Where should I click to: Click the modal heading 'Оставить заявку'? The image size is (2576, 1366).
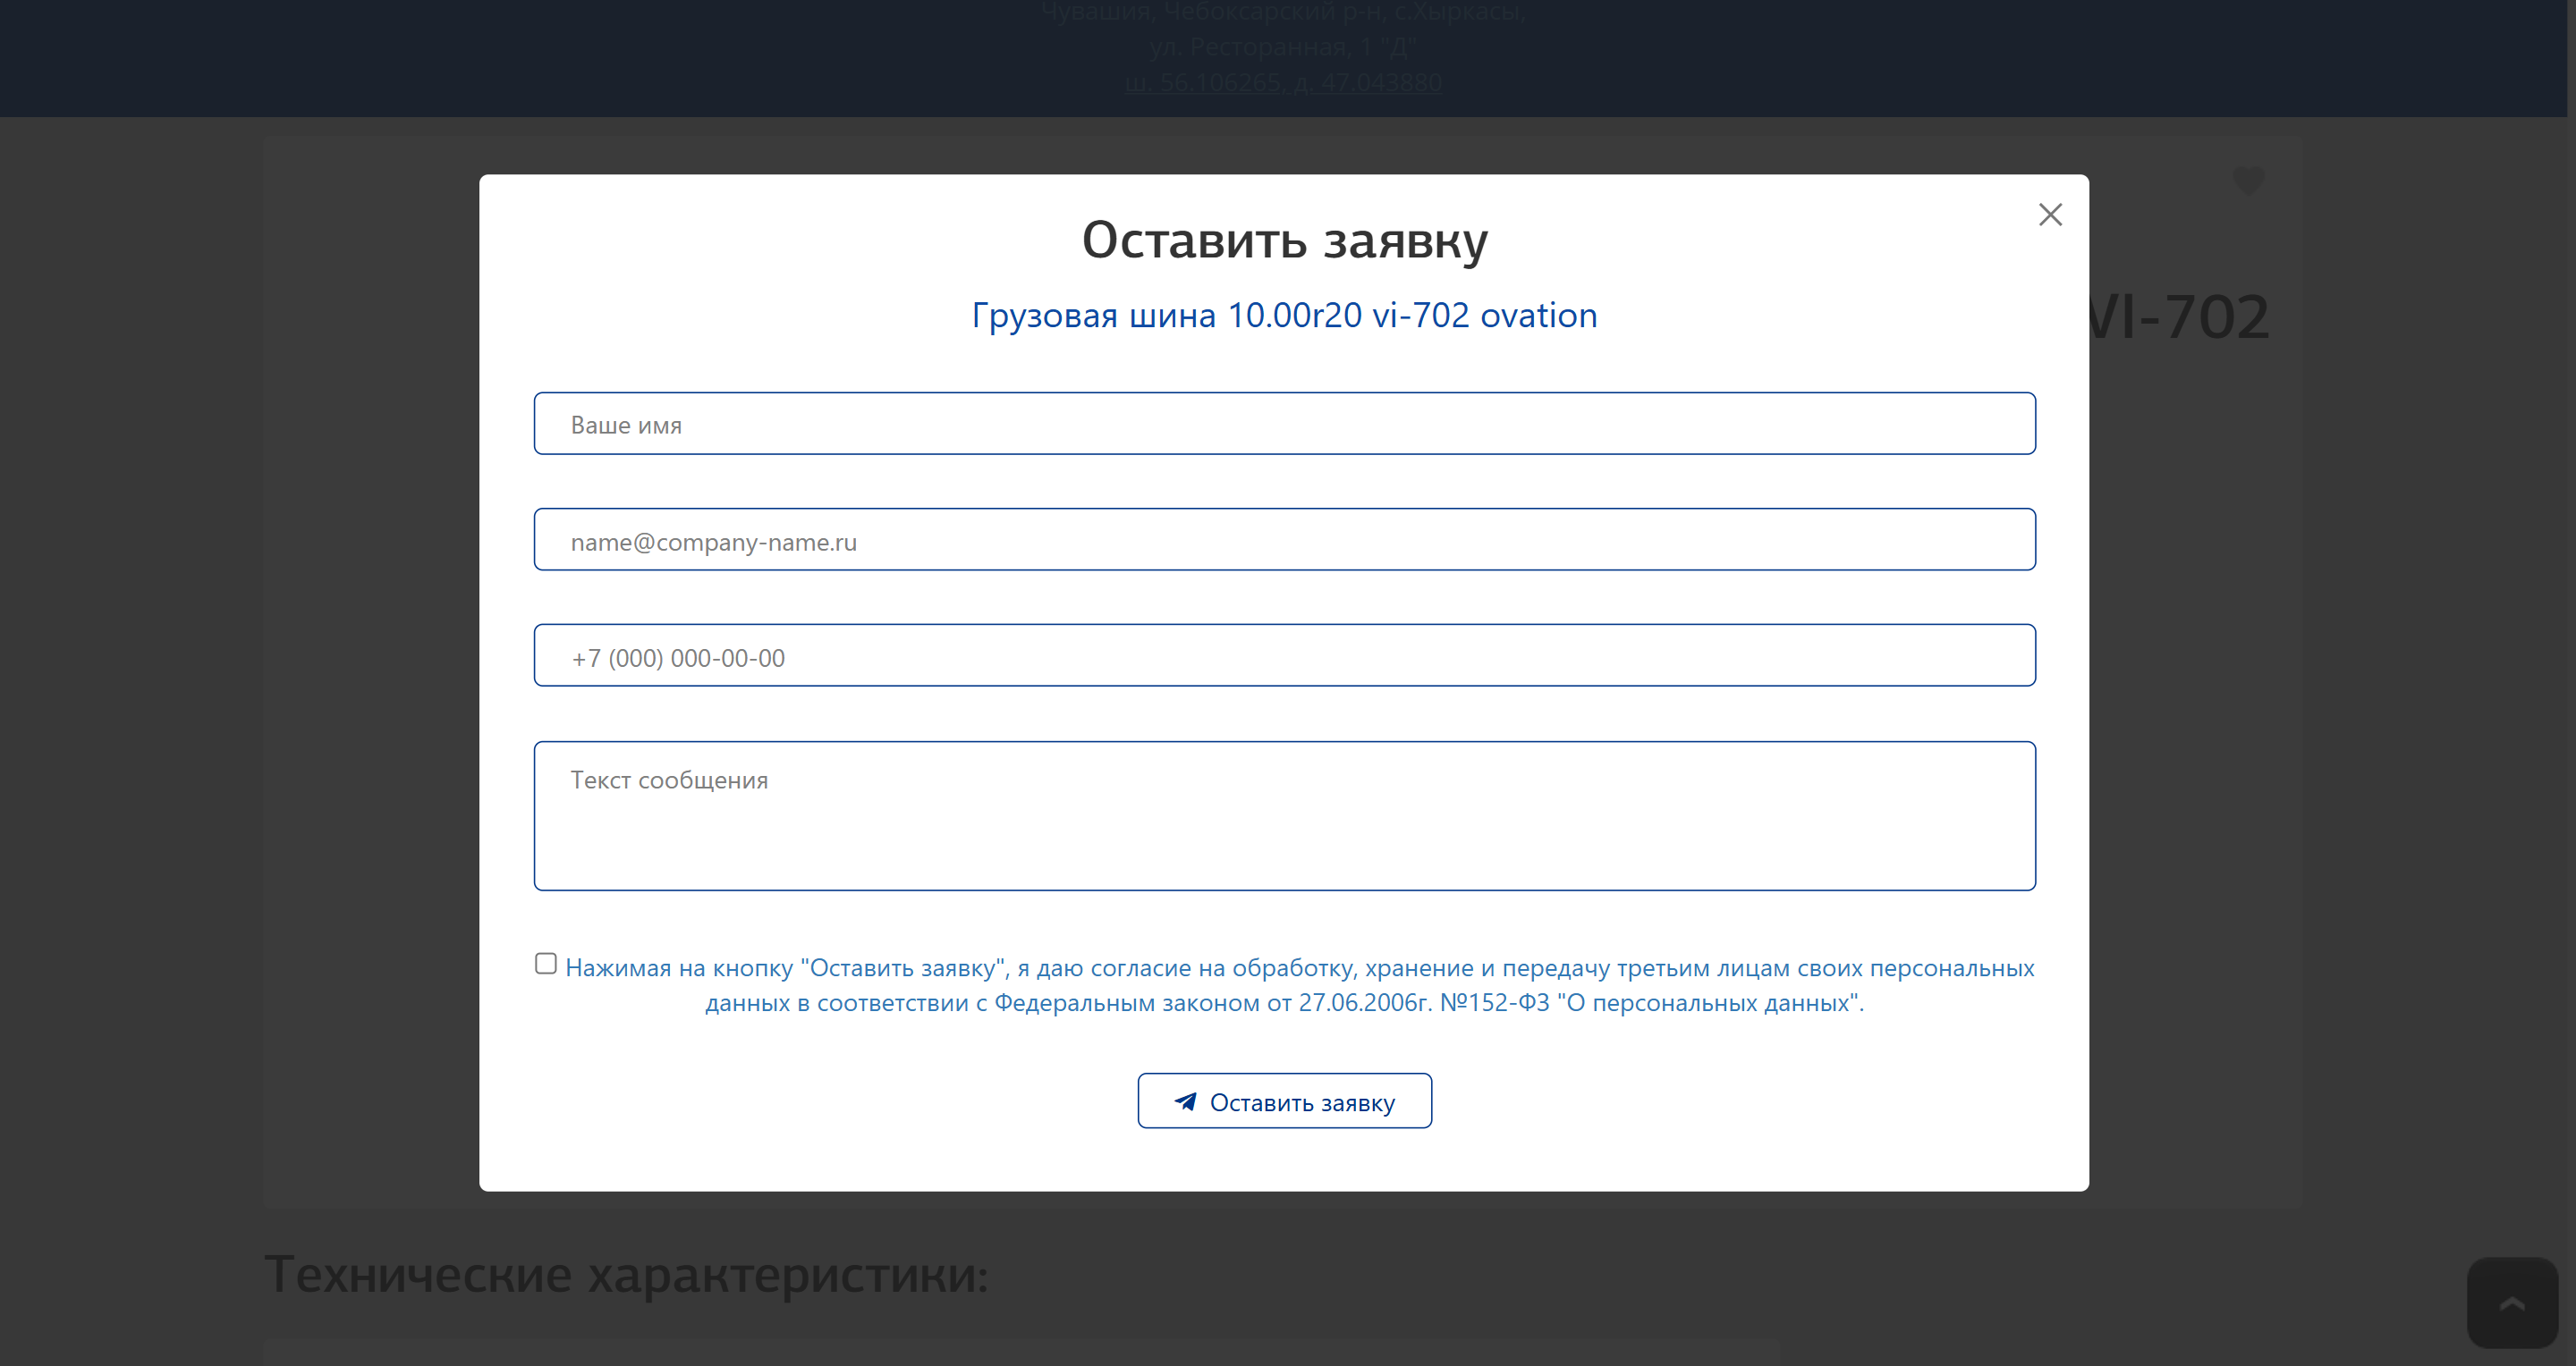[1284, 240]
